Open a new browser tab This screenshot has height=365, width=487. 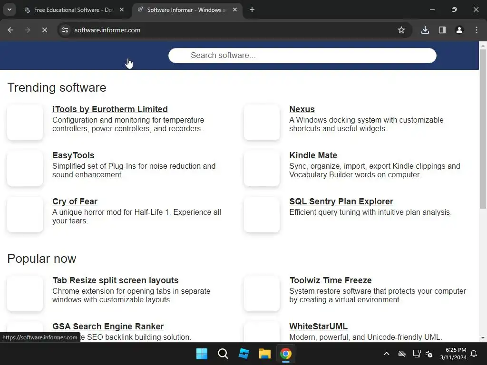[252, 10]
